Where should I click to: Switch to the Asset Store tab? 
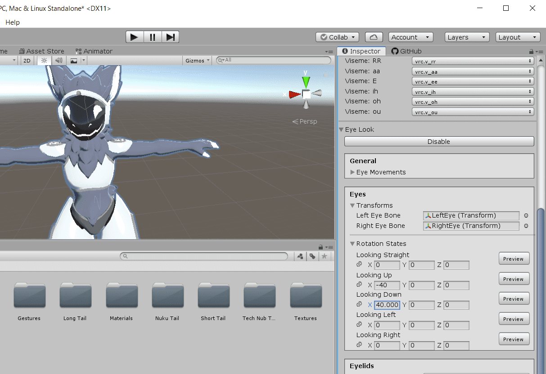click(x=42, y=51)
